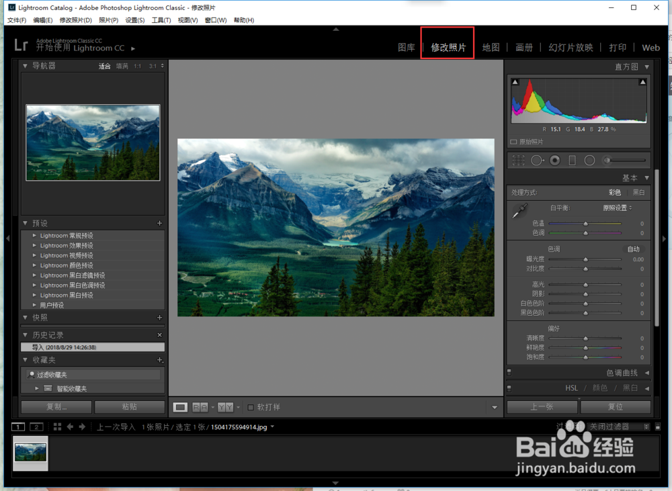
Task: Enable the 软打样 soft proofing checkbox
Action: [x=251, y=407]
